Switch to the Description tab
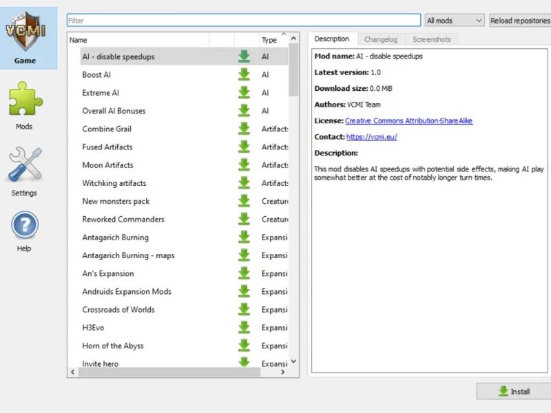The height and width of the screenshot is (413, 551). [x=332, y=39]
